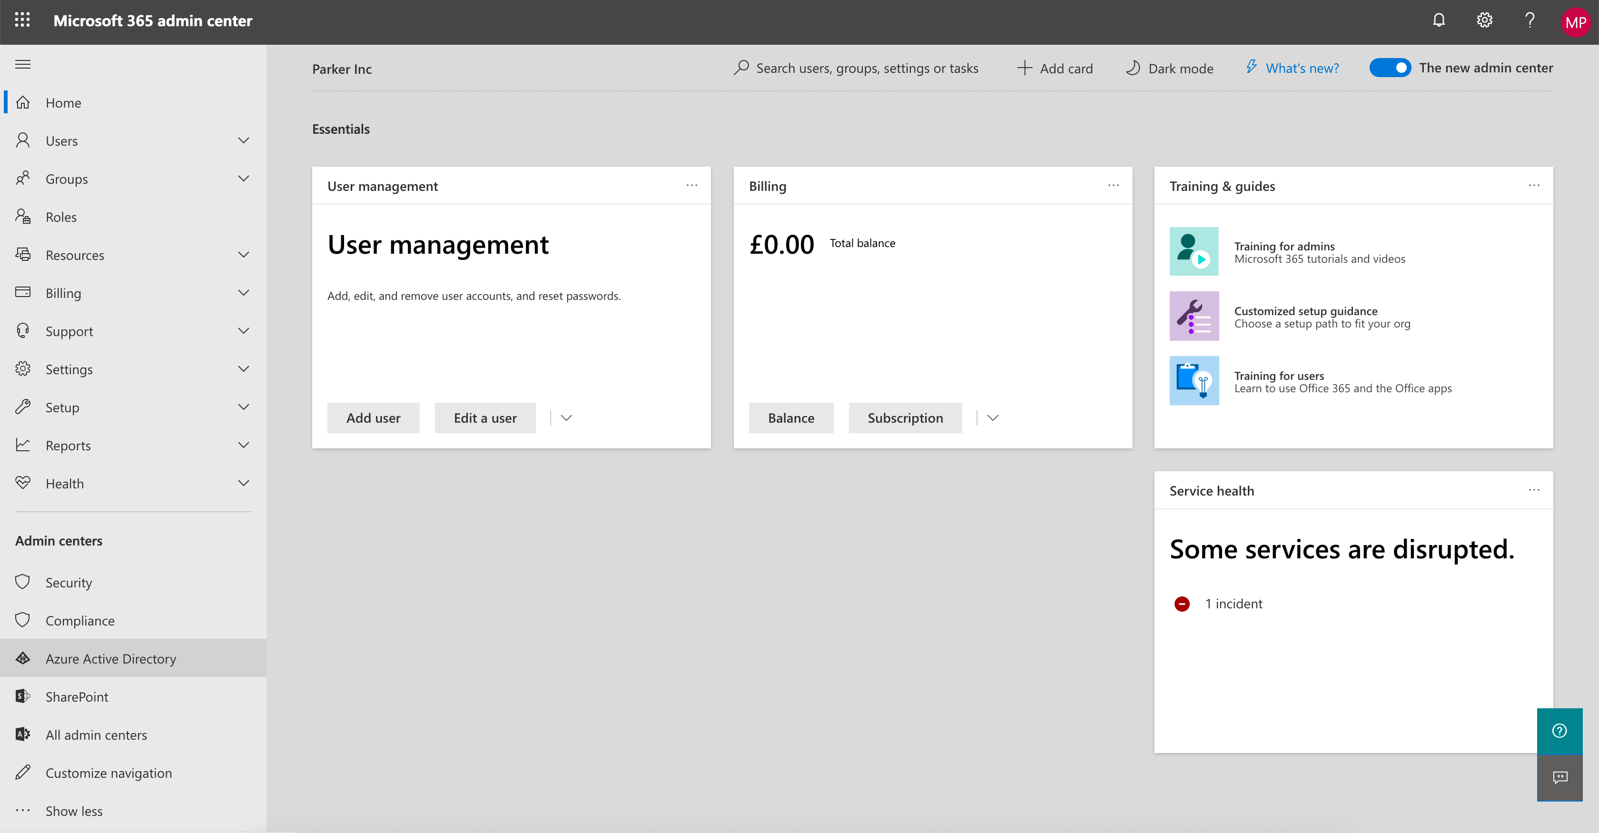
Task: Select Roles in navigation
Action: tap(133, 217)
